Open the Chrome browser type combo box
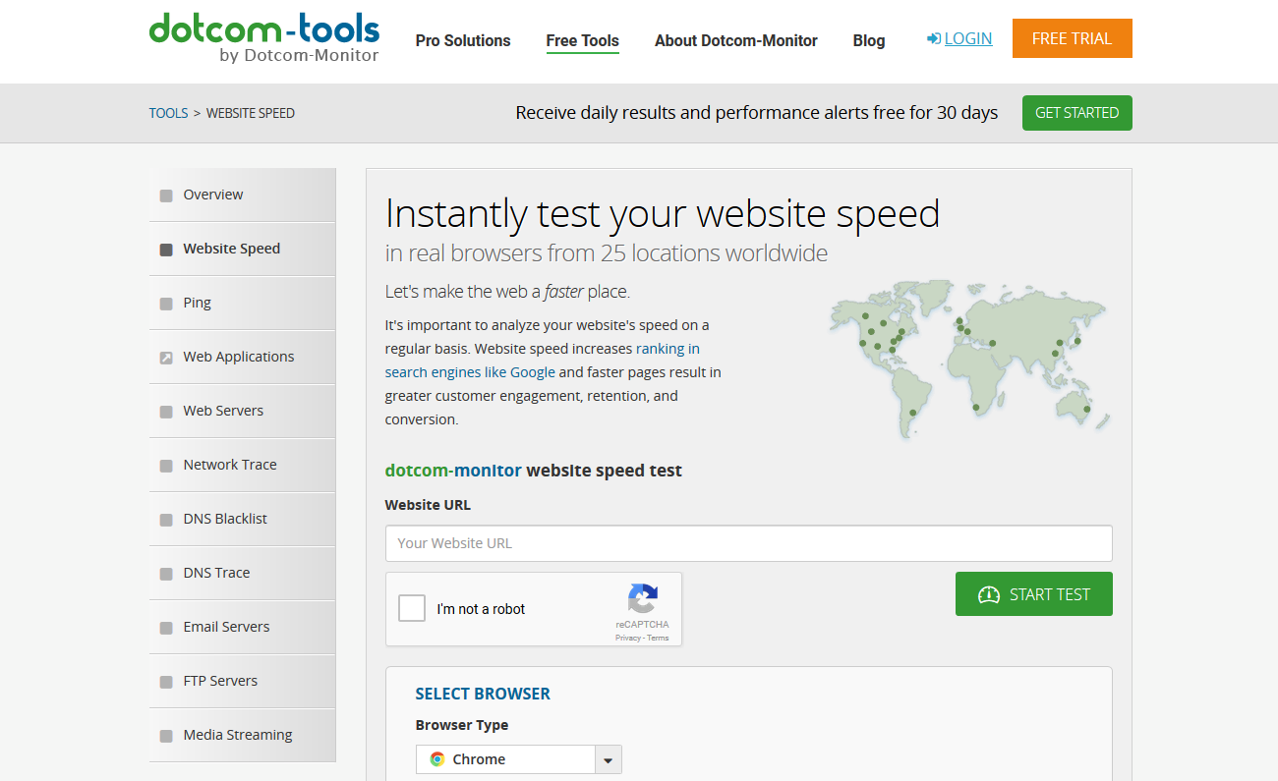The image size is (1278, 781). [519, 759]
